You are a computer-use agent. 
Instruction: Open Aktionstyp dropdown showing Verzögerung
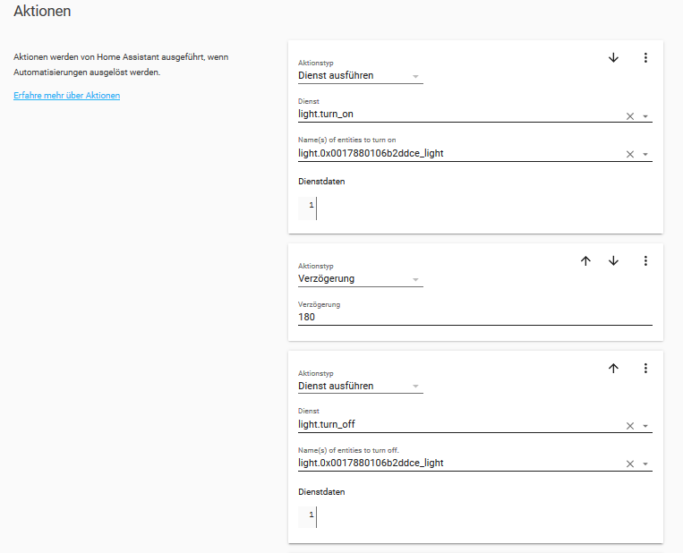(x=360, y=278)
